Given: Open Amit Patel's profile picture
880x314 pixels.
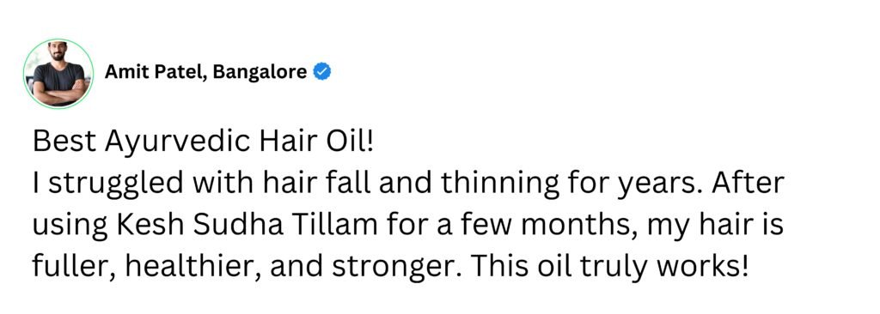Looking at the screenshot, I should click(x=58, y=74).
